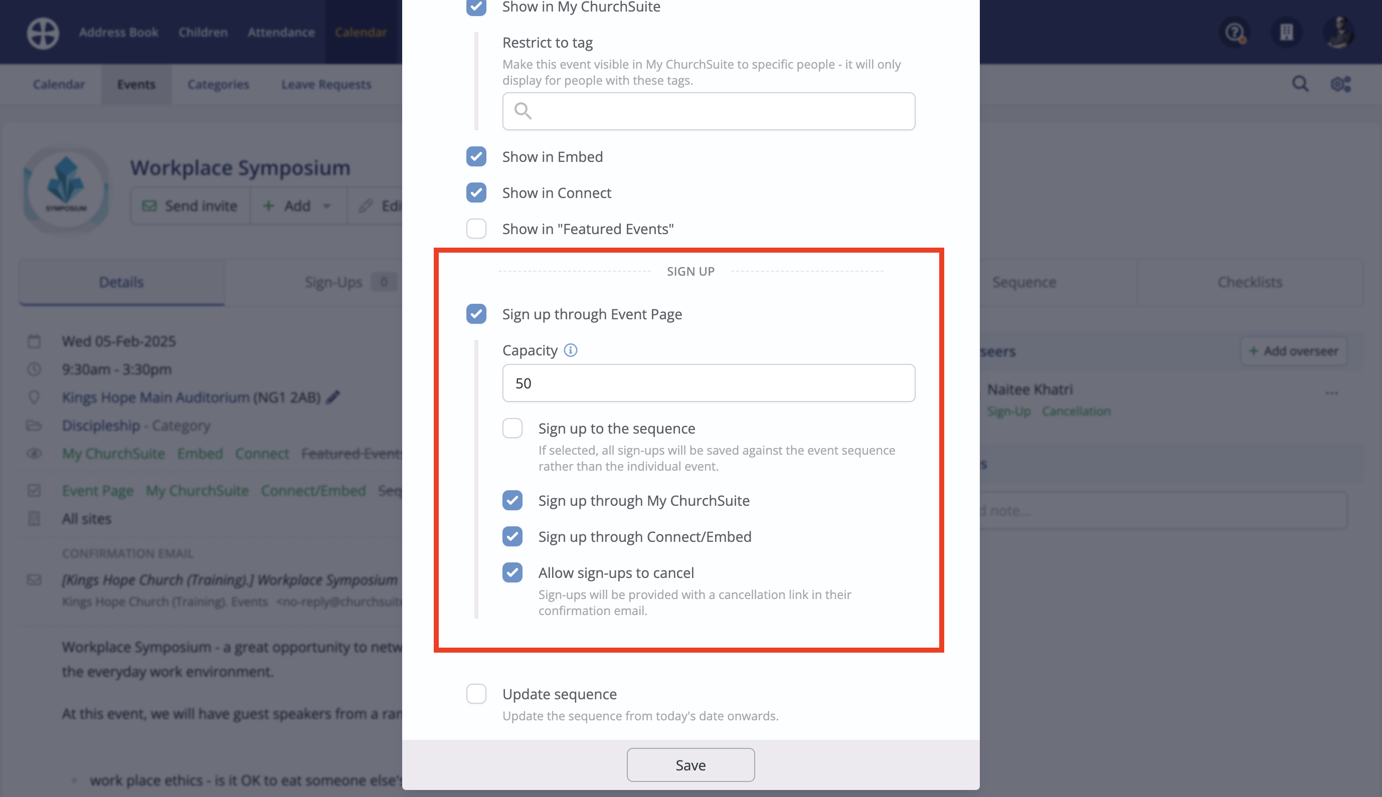Click the envelope icon beside confirmation email
The height and width of the screenshot is (797, 1382).
(34, 579)
